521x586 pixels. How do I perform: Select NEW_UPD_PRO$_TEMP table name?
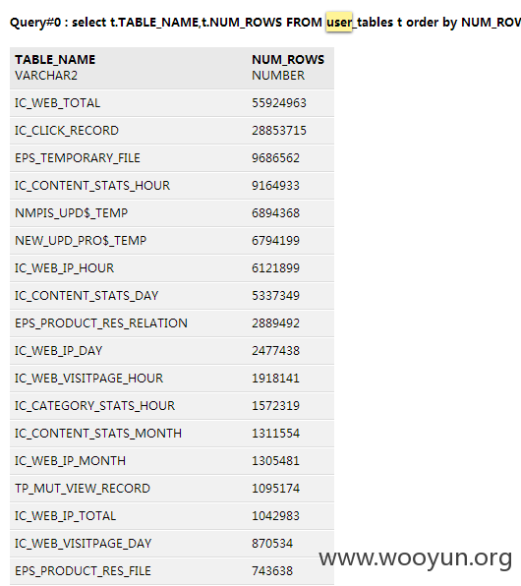pyautogui.click(x=81, y=241)
